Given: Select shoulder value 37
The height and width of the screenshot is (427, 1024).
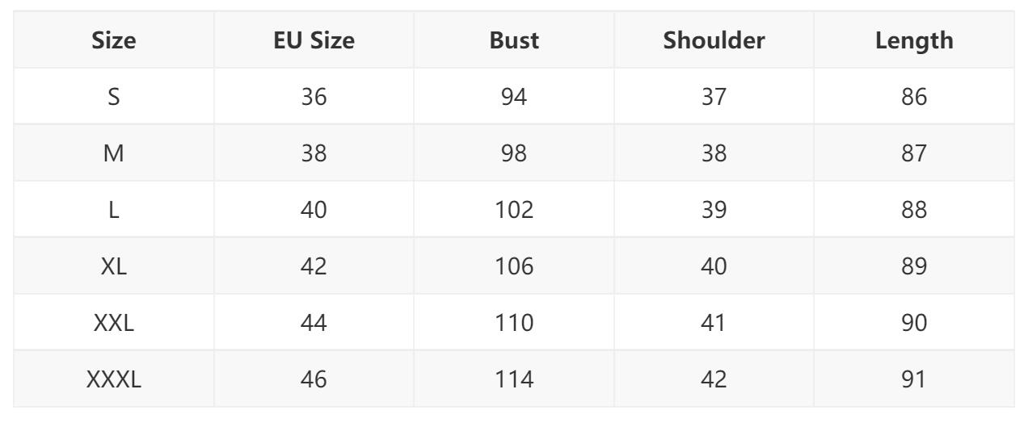Looking at the screenshot, I should click(714, 97).
